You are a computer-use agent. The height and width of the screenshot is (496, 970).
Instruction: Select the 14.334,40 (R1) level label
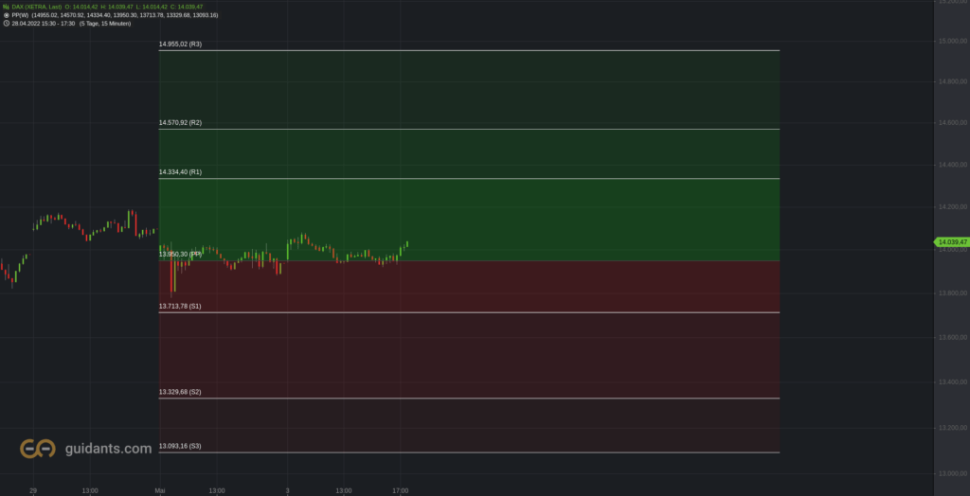tap(180, 172)
